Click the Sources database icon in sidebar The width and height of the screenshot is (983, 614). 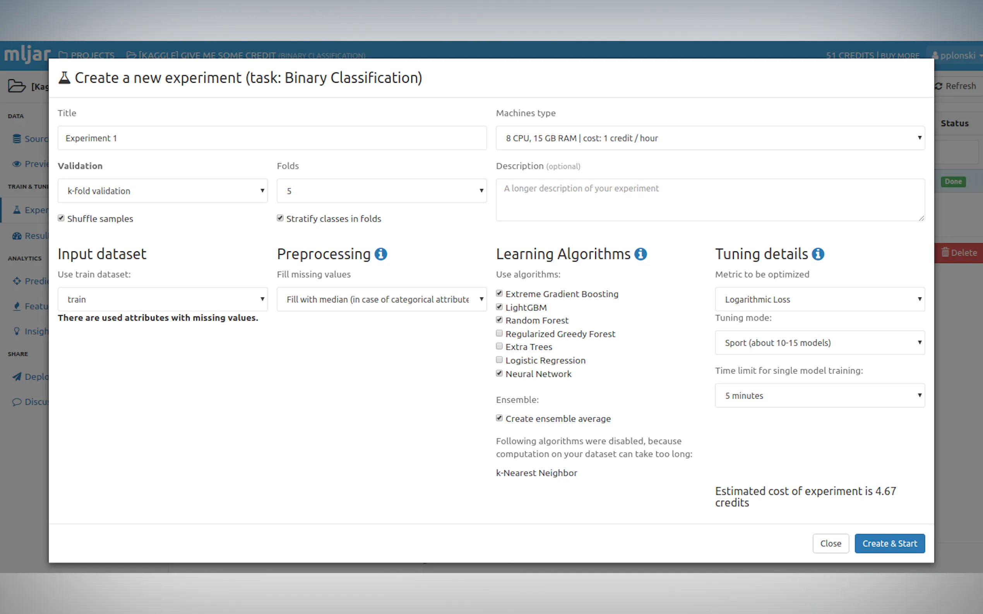[17, 139]
